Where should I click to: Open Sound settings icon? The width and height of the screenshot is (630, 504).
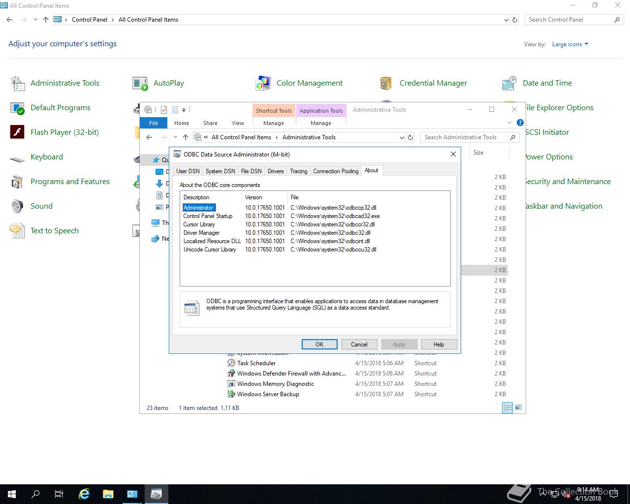pos(18,206)
